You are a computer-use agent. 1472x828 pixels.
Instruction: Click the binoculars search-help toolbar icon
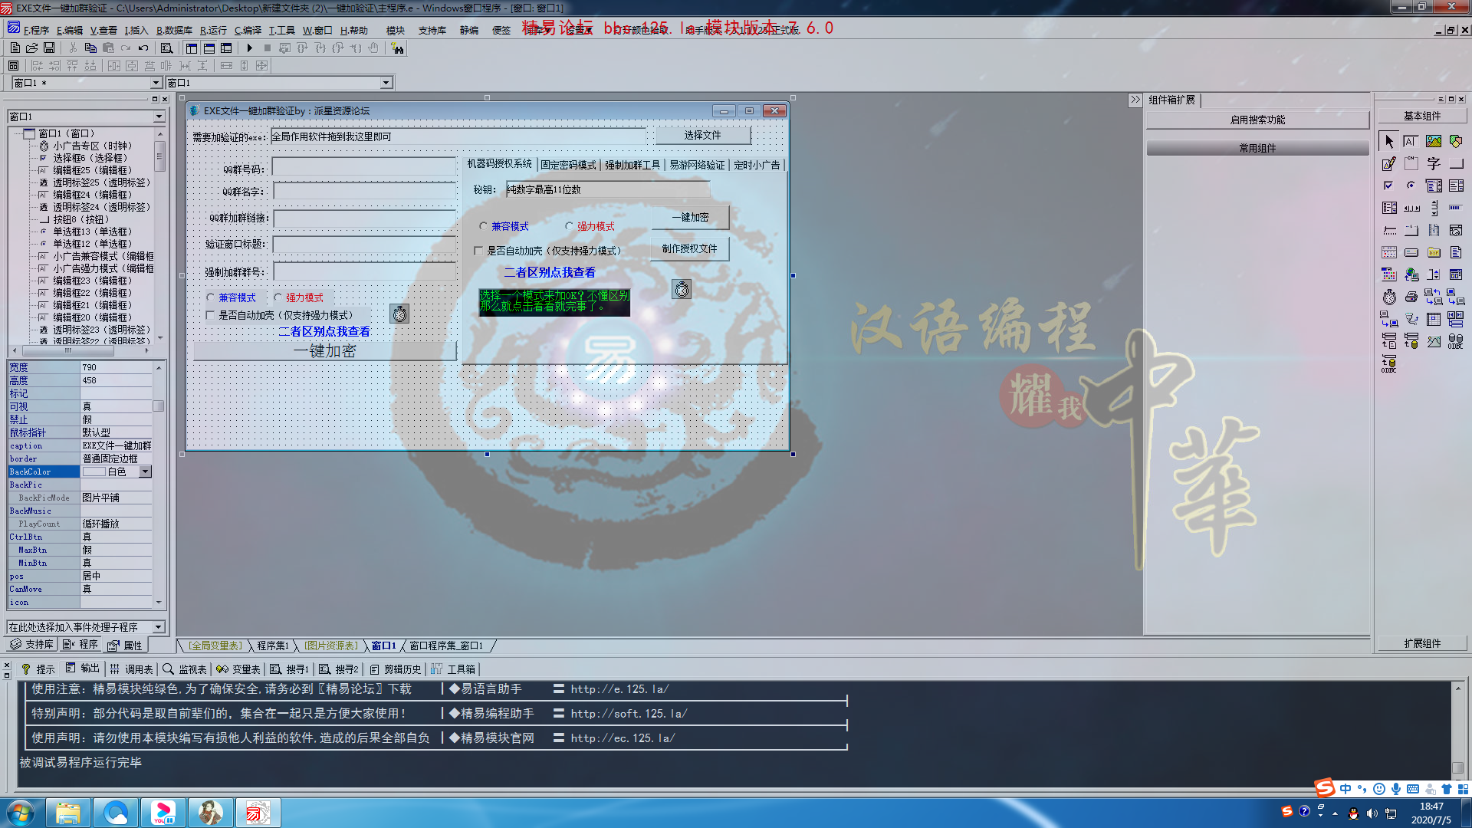pyautogui.click(x=397, y=48)
